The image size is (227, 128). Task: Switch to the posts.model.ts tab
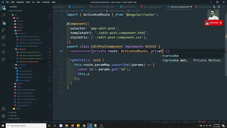(128, 7)
